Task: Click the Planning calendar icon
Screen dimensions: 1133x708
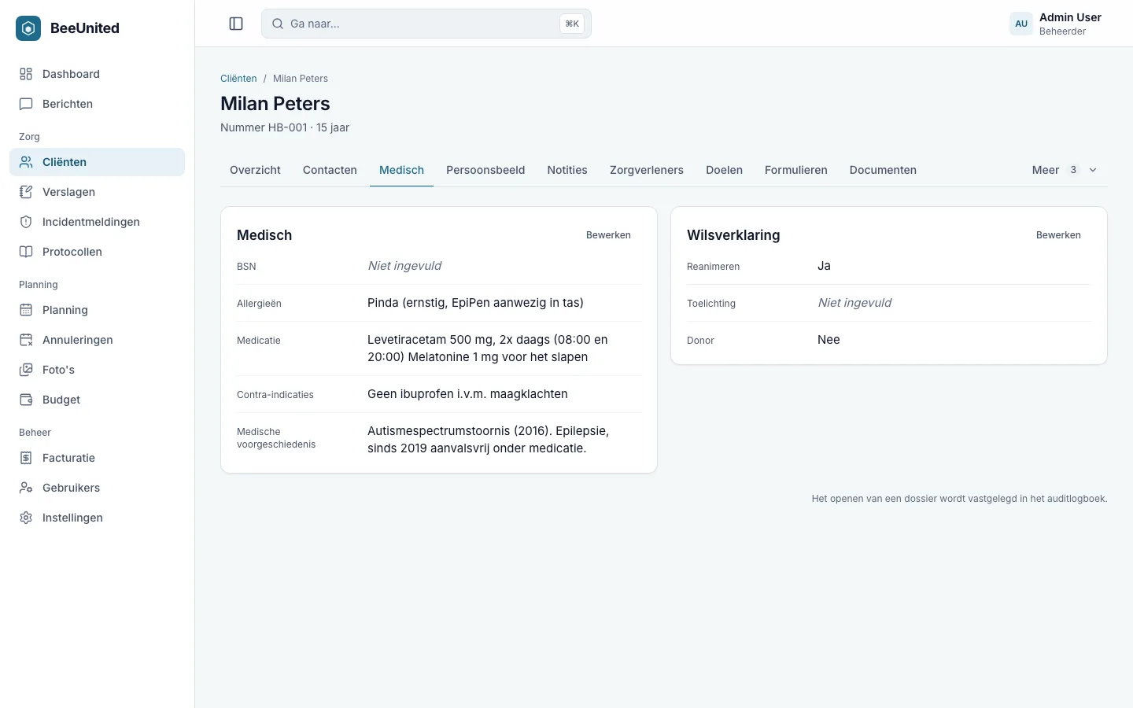Action: coord(26,310)
